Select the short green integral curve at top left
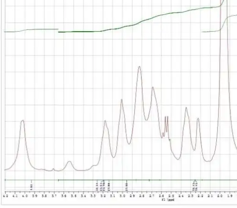Viewport: 237px width, 208px height. [31, 30]
